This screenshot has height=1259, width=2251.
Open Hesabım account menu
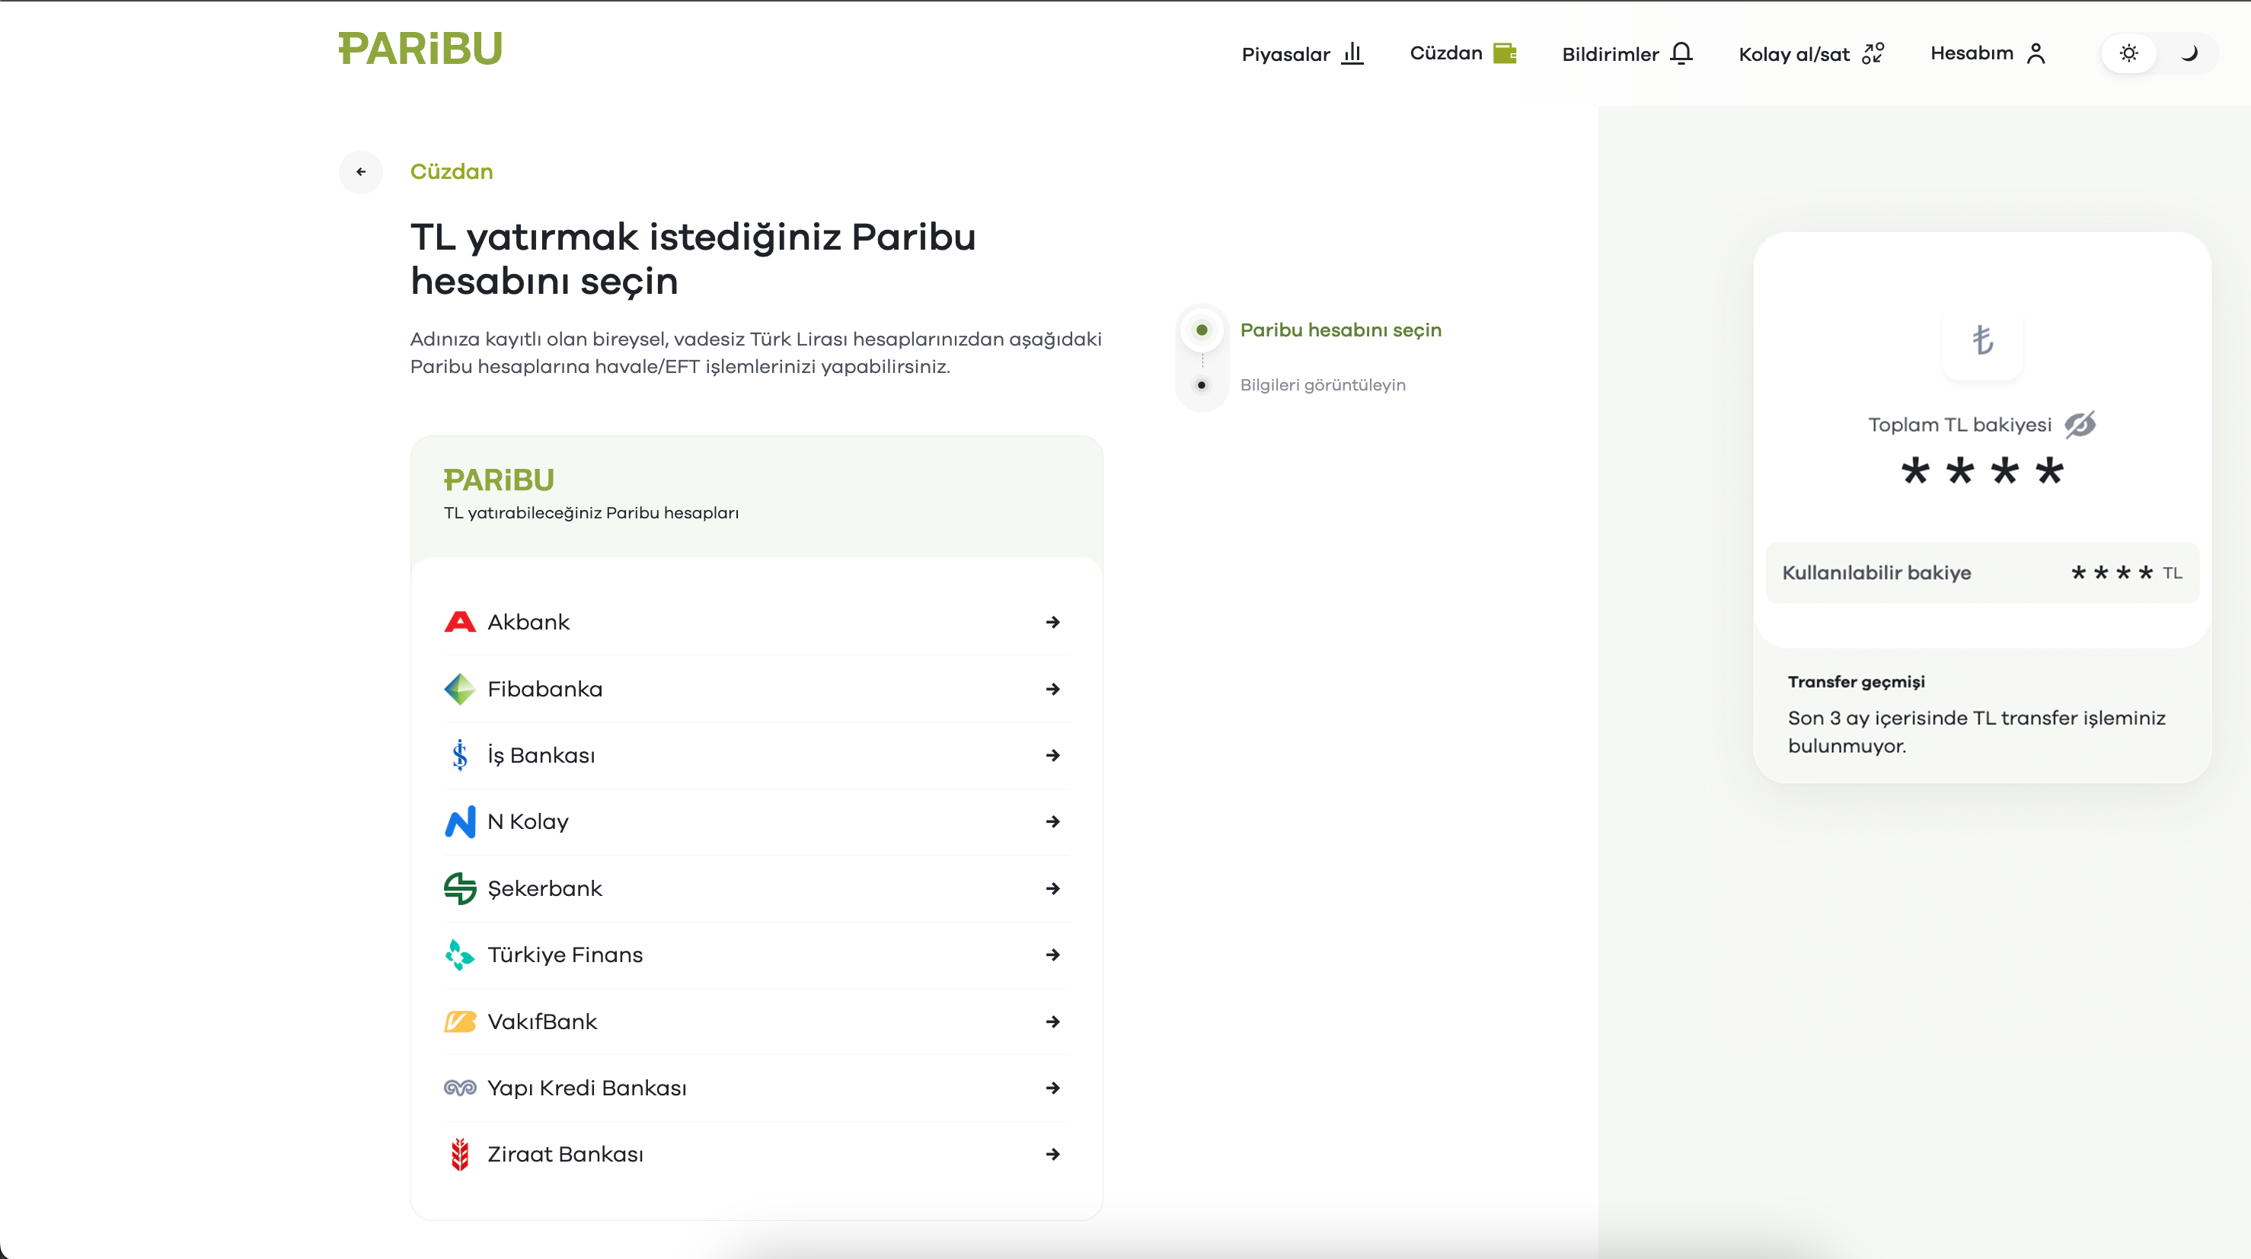tap(1988, 53)
